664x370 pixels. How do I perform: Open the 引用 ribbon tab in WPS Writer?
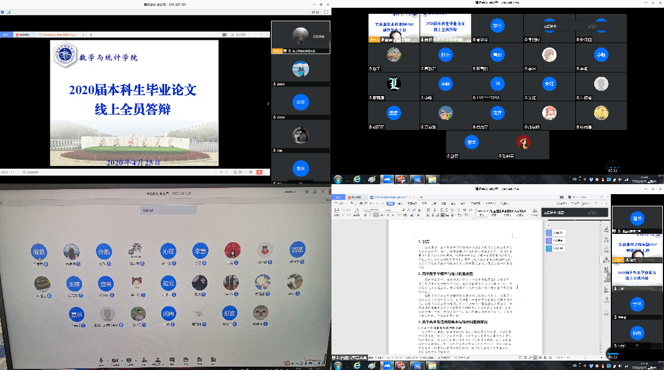tap(425, 204)
